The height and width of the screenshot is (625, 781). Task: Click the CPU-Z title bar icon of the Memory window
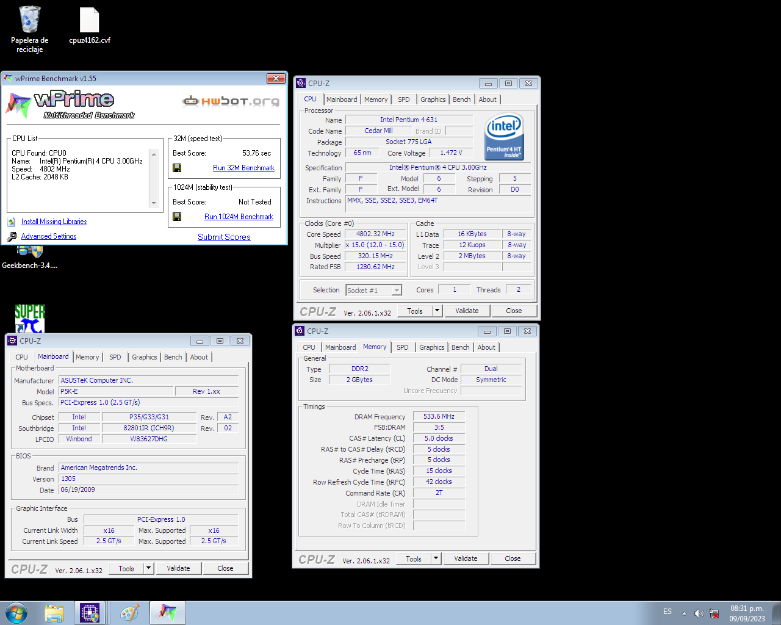click(300, 331)
